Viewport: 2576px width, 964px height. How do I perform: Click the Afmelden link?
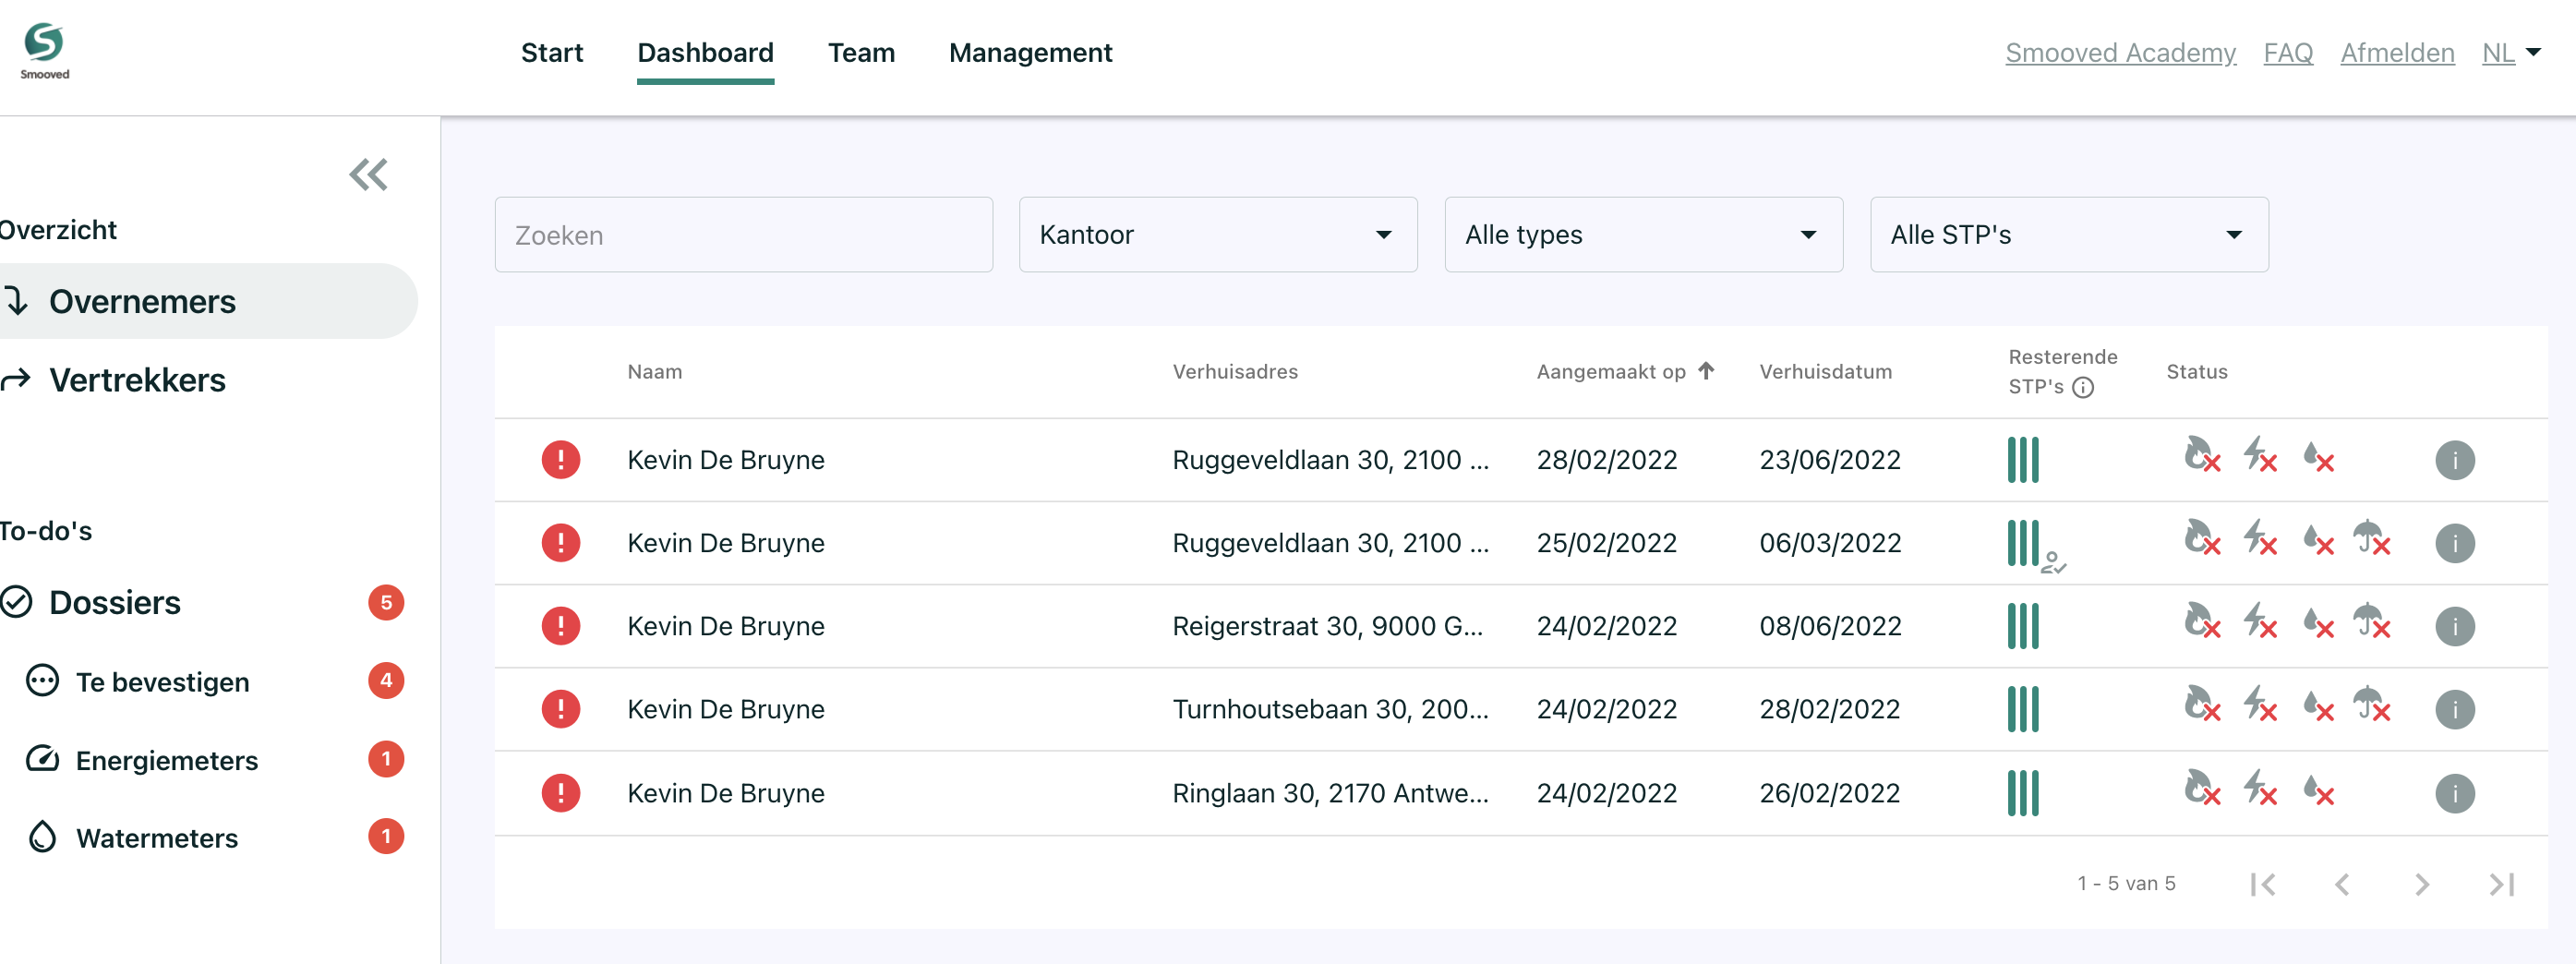2397,53
